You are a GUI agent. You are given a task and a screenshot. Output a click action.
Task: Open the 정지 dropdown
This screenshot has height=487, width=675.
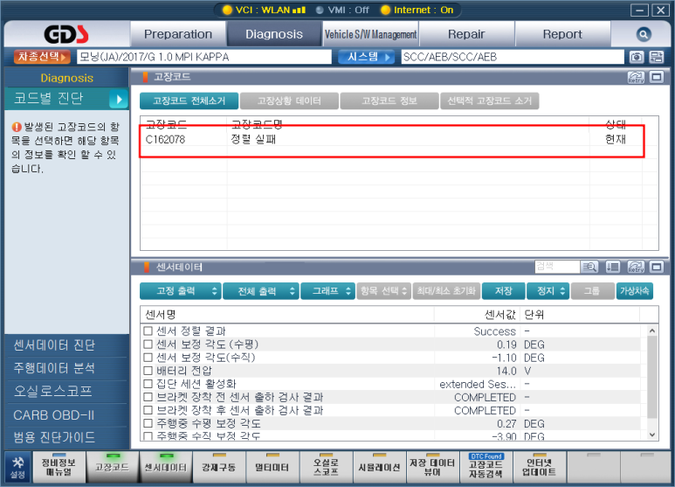click(x=548, y=291)
